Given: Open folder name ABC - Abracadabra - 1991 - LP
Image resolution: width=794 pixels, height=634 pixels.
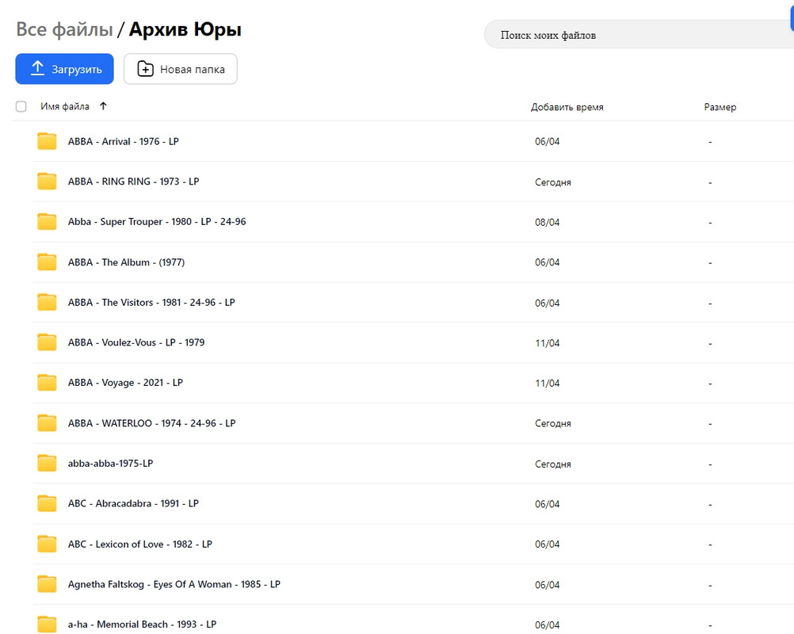Looking at the screenshot, I should point(133,503).
